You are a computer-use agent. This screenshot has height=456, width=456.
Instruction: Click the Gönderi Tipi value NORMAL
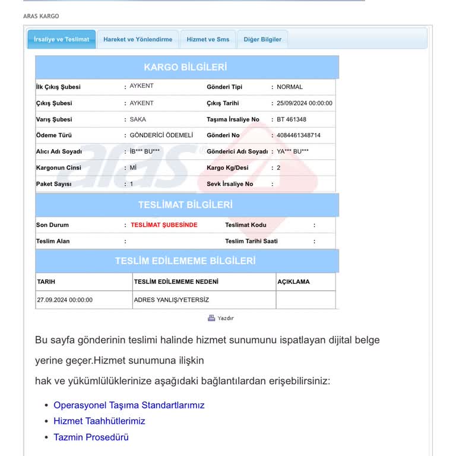[x=290, y=87]
